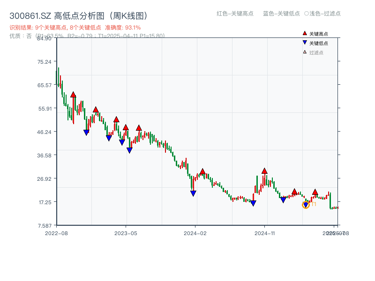The image size is (375, 281).
Task: Click the red key-high marker above the 2022 peak
Action: point(72,94)
